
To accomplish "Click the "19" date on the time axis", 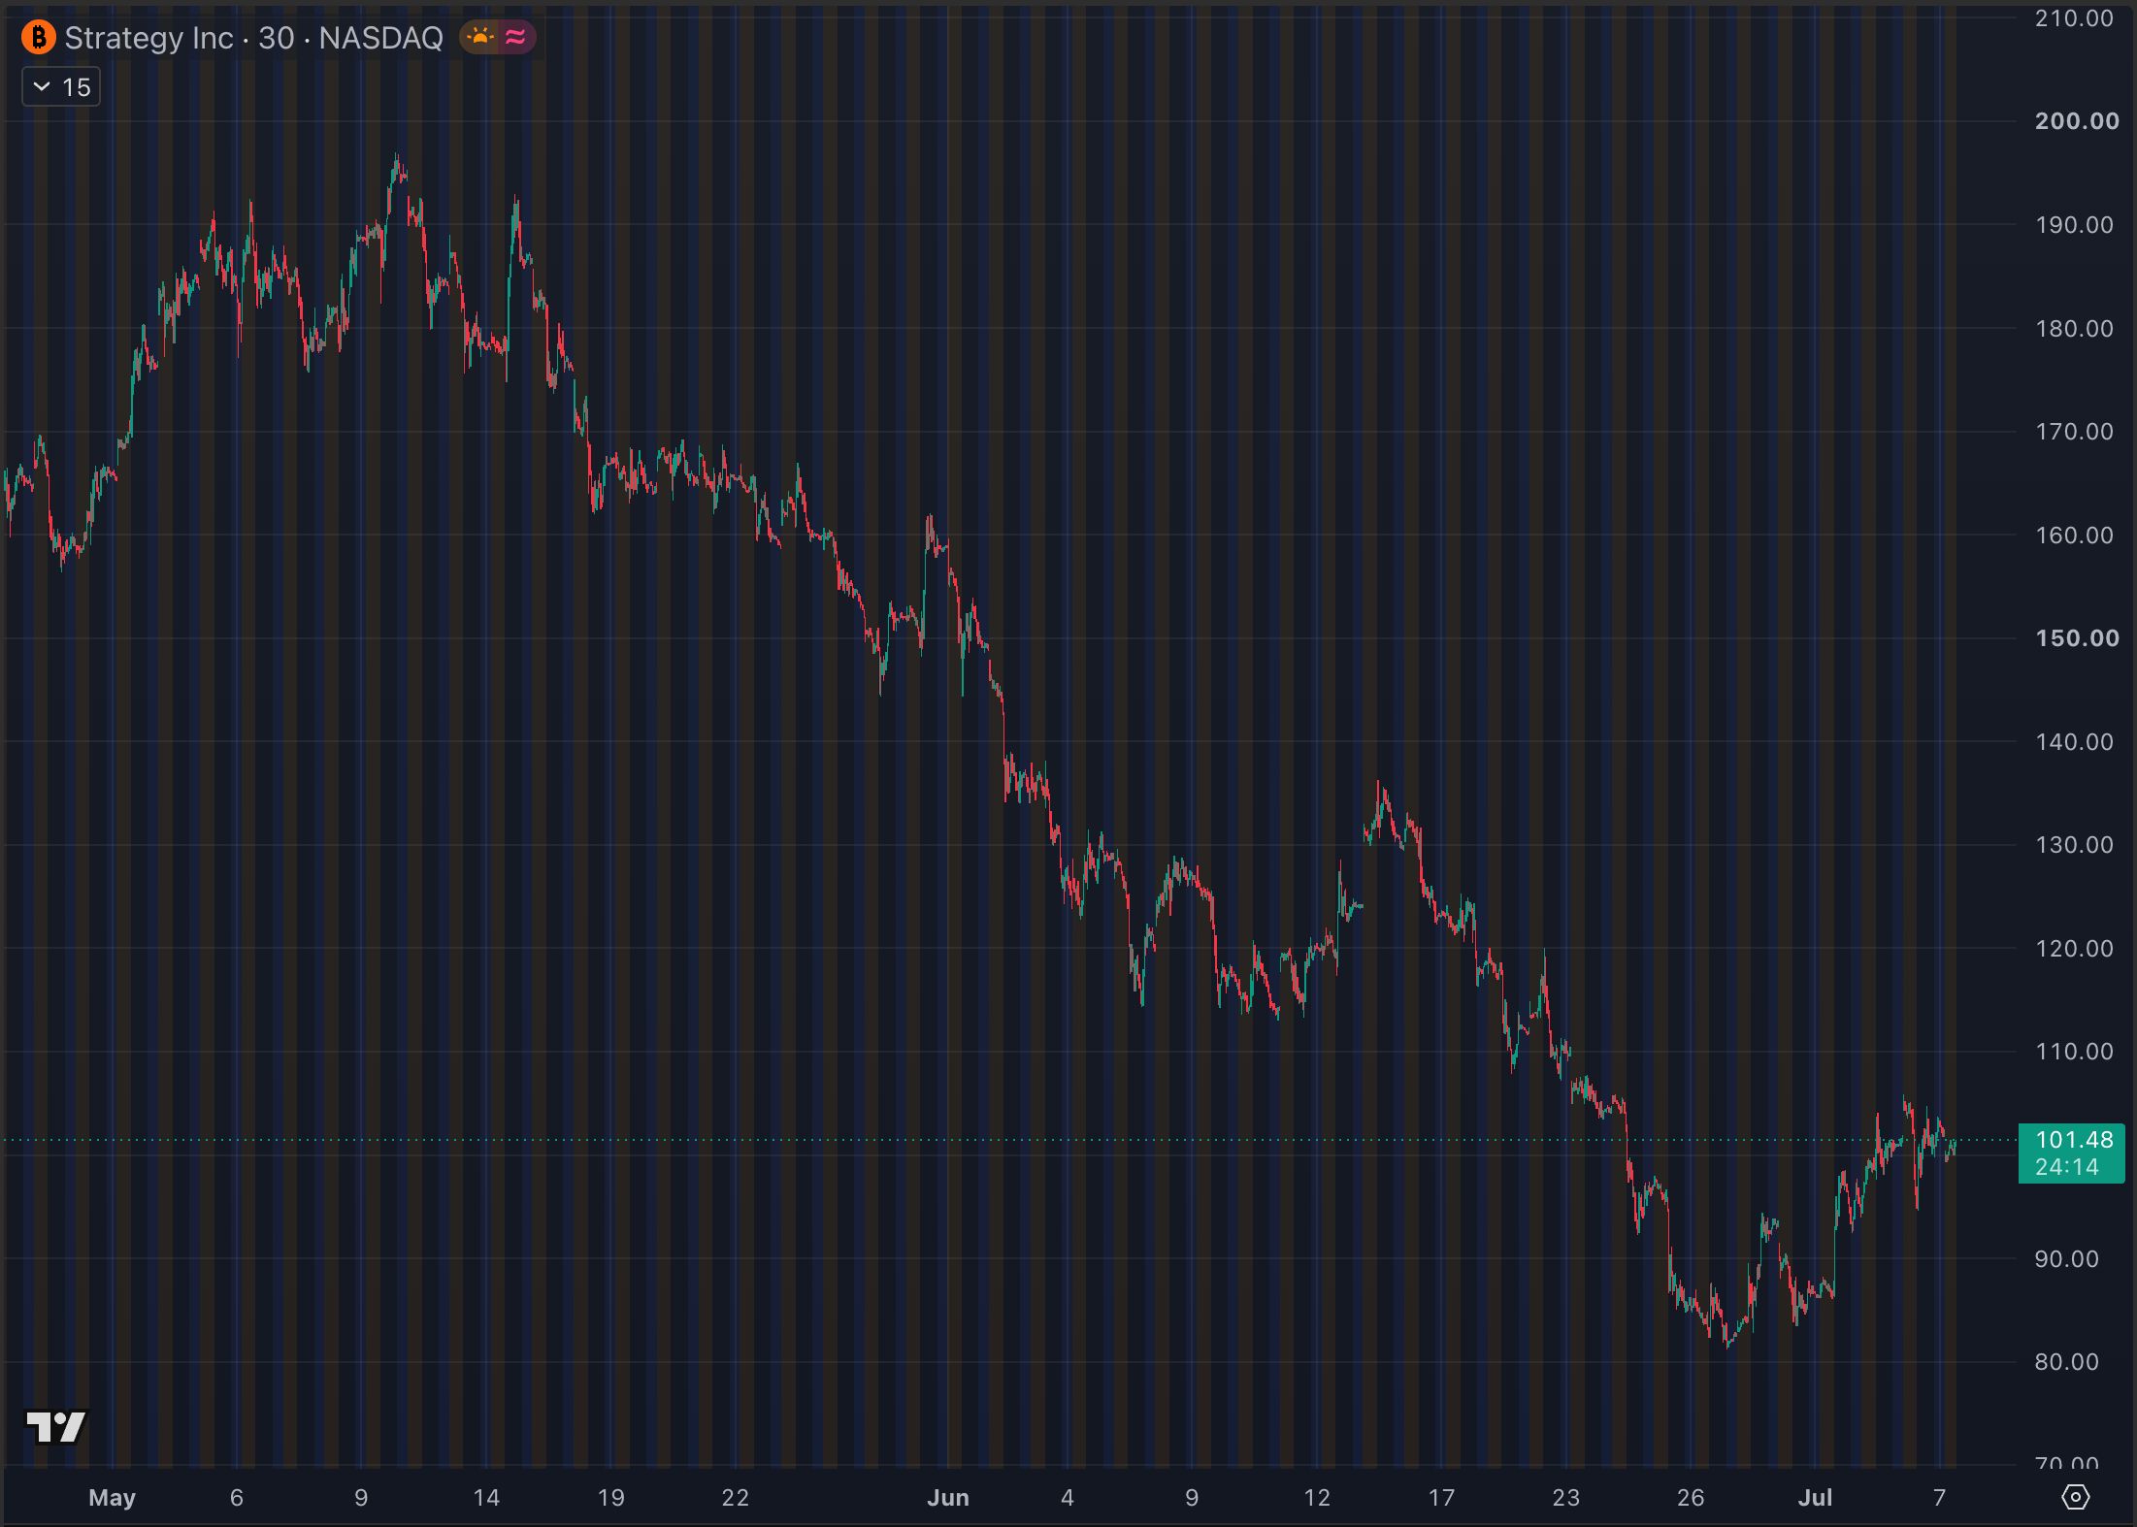I will (610, 1498).
